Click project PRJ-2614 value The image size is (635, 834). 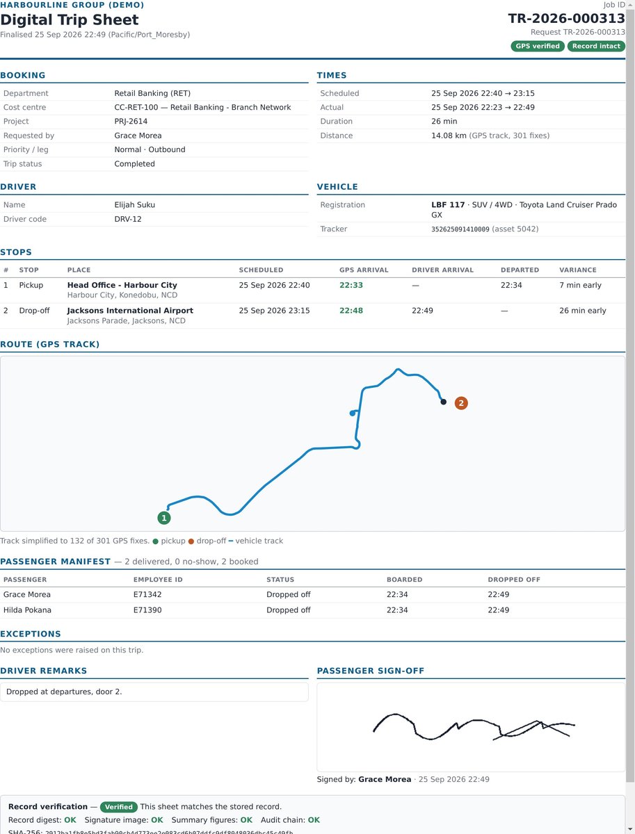131,121
